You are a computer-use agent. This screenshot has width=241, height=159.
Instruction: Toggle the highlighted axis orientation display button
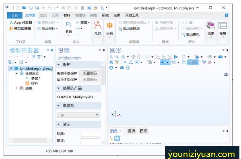[190, 62]
